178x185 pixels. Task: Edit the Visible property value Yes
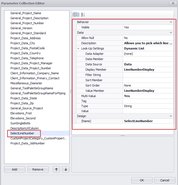(148, 27)
